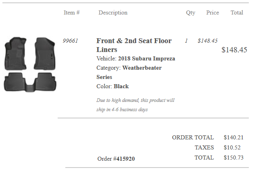Image resolution: width=269 pixels, height=172 pixels.
Task: Click the final total $150.73
Action: coord(234,157)
